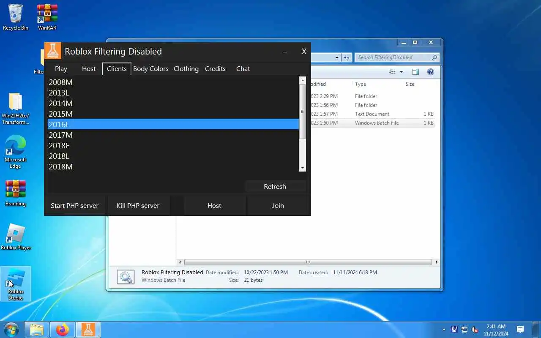The height and width of the screenshot is (338, 541).
Task: Select the 2015M client
Action: point(173,114)
